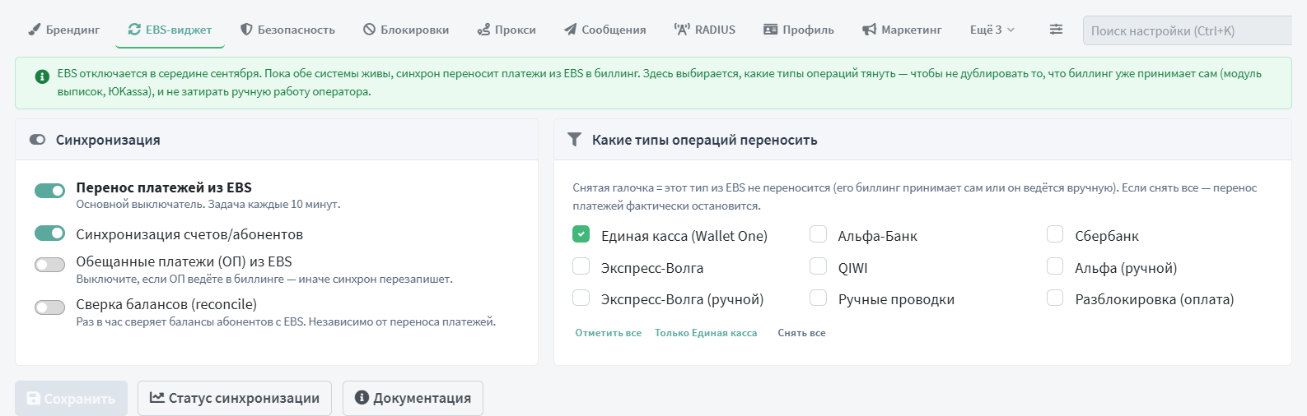Click the Сохранить button
The width and height of the screenshot is (1307, 416).
click(72, 399)
